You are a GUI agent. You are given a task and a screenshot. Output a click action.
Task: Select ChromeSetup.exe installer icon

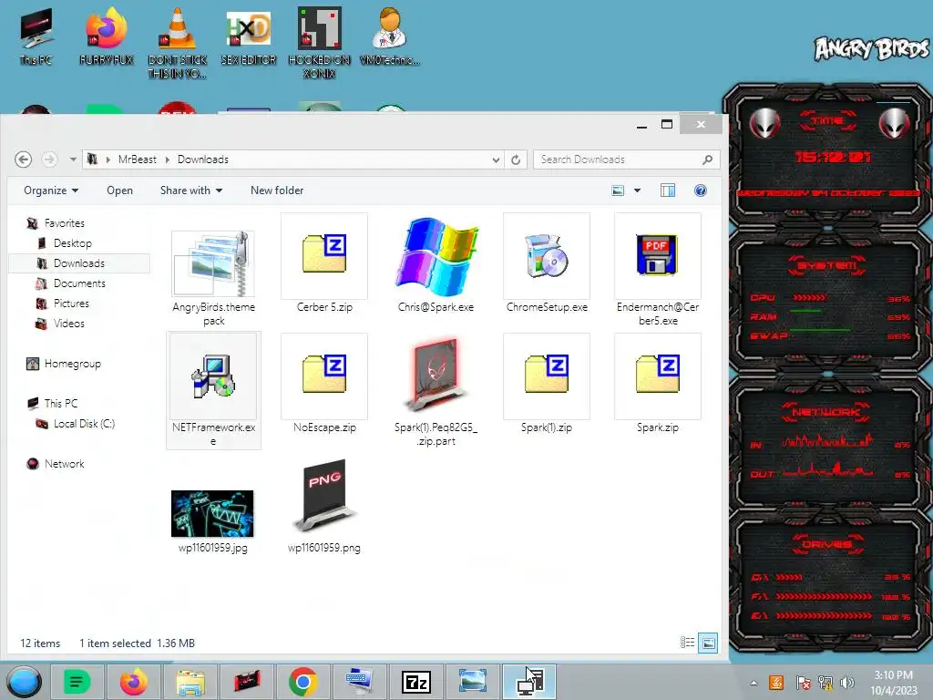tap(547, 256)
